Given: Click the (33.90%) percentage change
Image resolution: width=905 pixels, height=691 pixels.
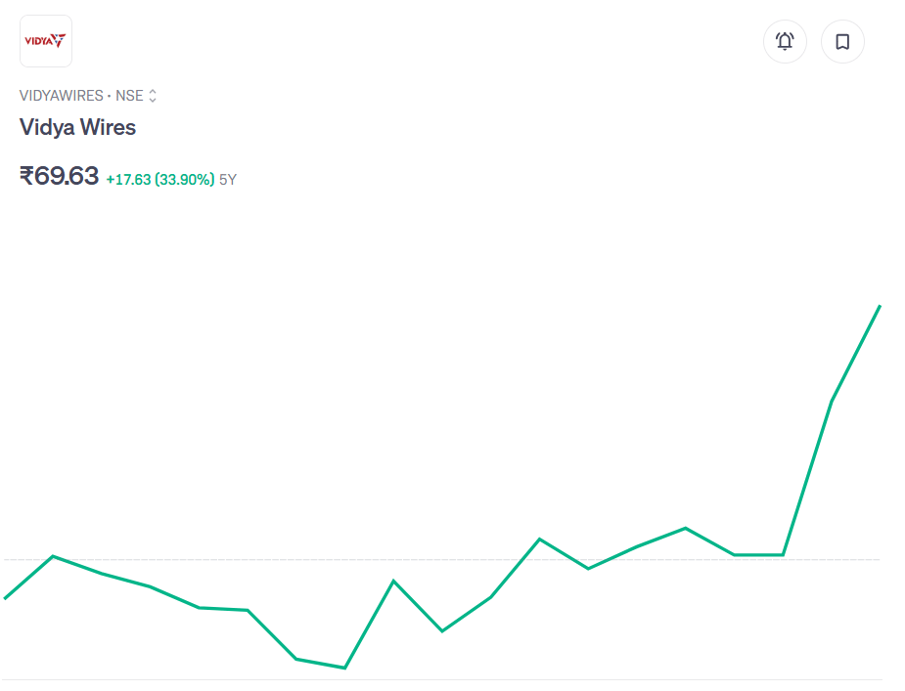Looking at the screenshot, I should [x=184, y=180].
